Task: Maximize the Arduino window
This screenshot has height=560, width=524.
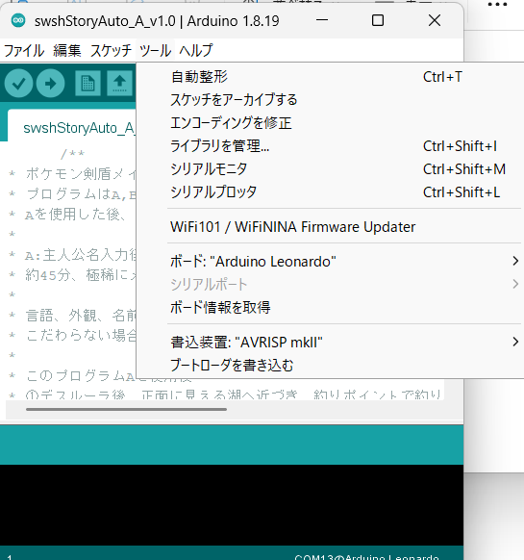Action: pyautogui.click(x=378, y=20)
